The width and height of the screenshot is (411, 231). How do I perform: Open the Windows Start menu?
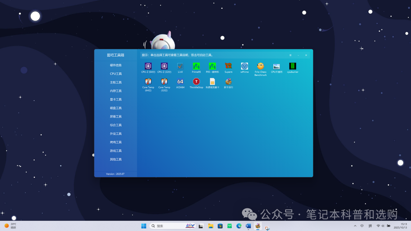[x=144, y=226]
